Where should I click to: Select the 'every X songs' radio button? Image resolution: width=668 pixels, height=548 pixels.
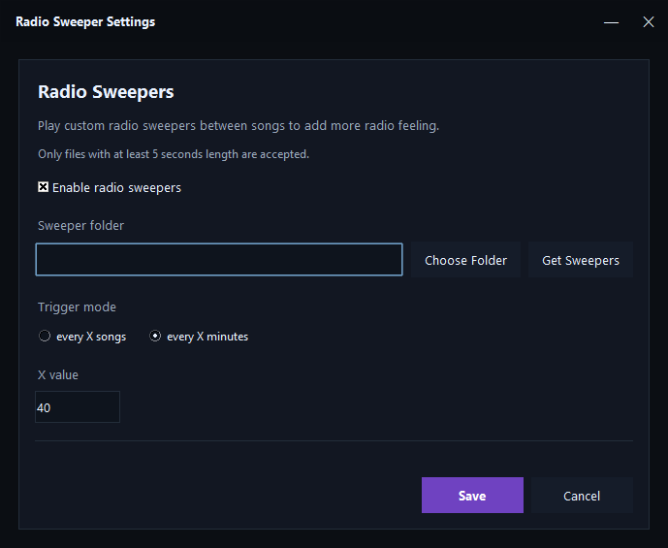pos(44,337)
